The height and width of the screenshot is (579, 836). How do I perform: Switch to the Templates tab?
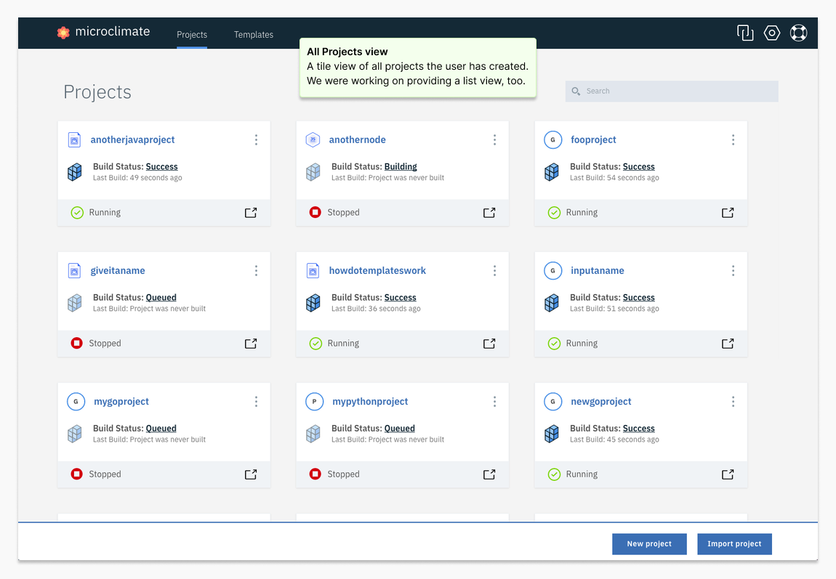(254, 35)
